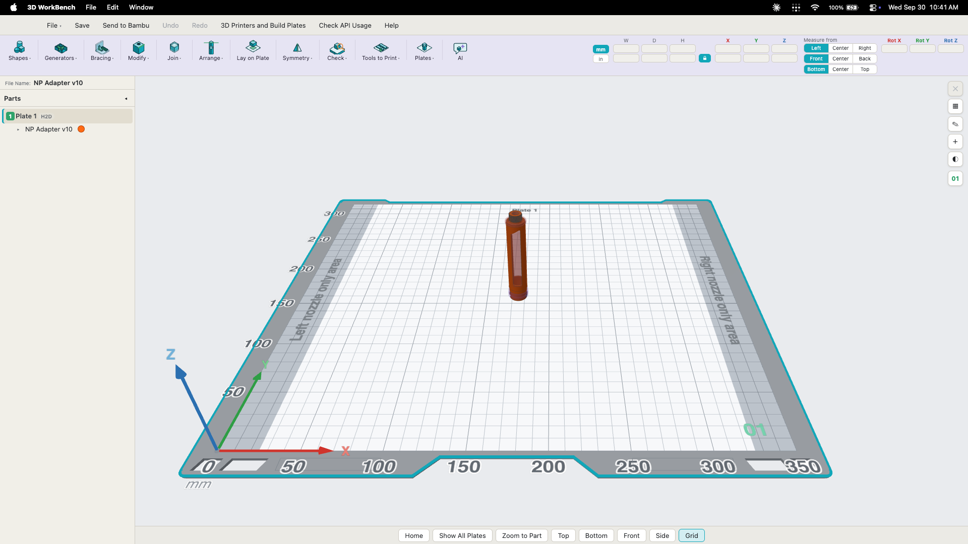Viewport: 968px width, 544px height.
Task: Switch to Top view
Action: (564, 535)
